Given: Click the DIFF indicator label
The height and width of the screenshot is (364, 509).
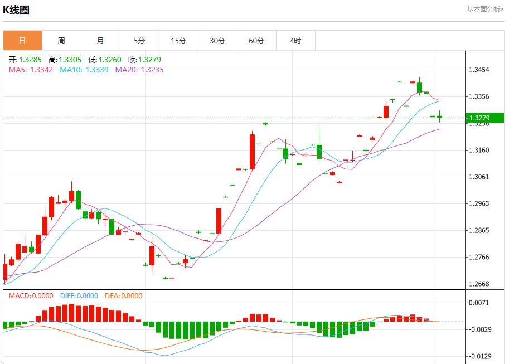Looking at the screenshot, I should (x=78, y=296).
